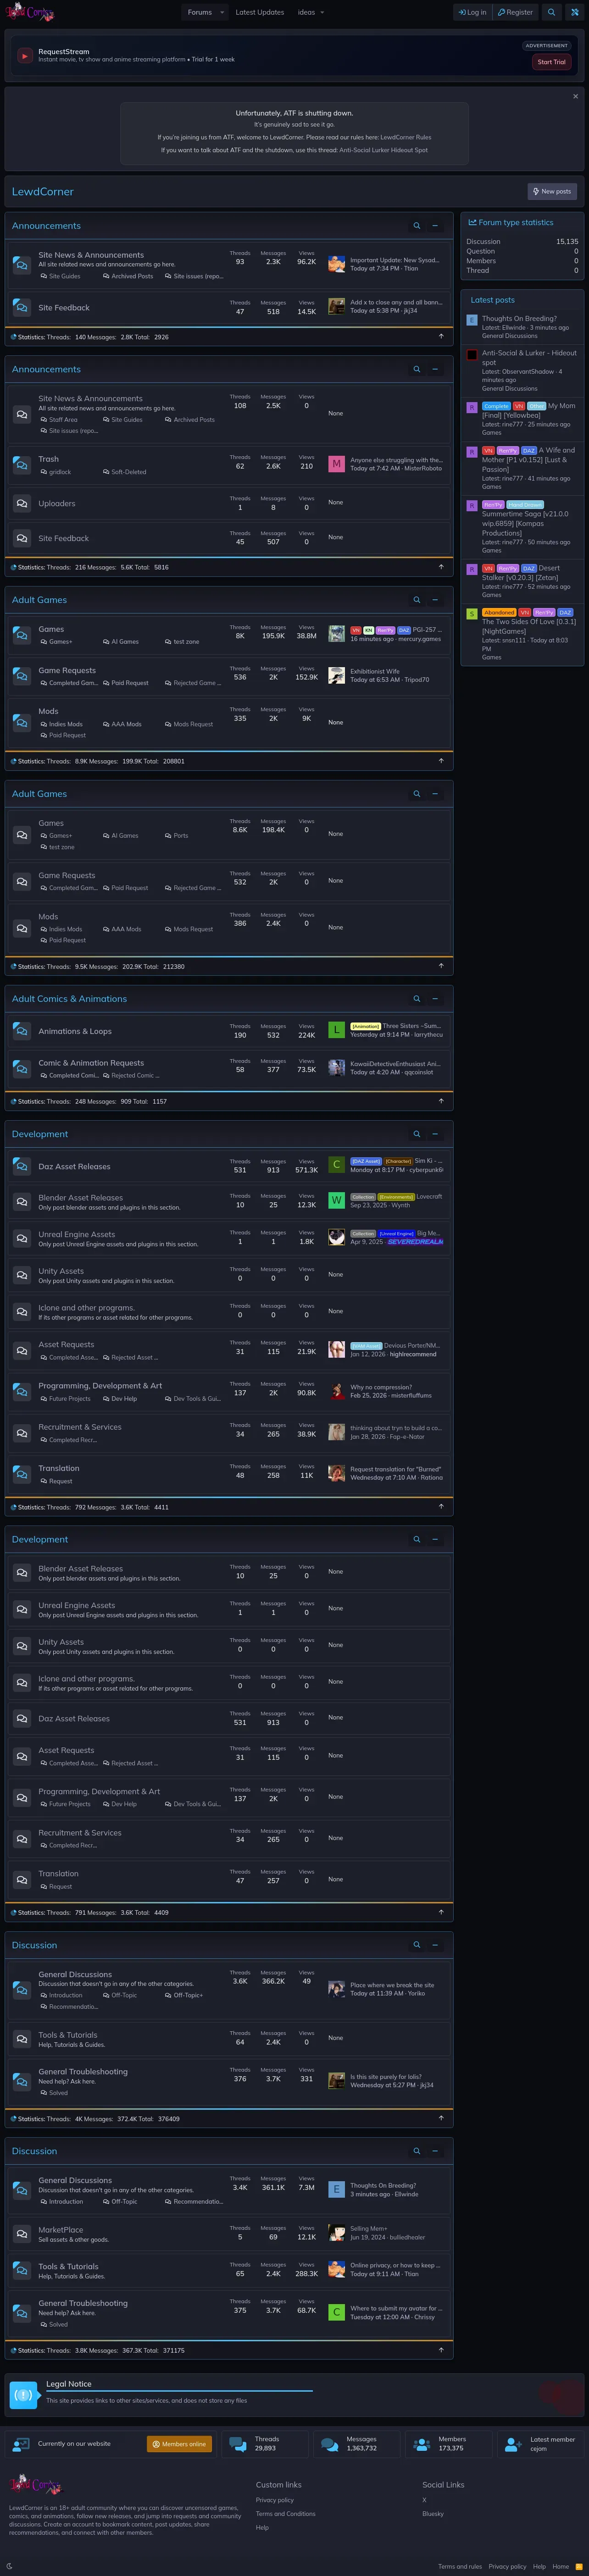Click forum icon for Site Feedback with 47 threads
The width and height of the screenshot is (589, 2576).
pyautogui.click(x=21, y=307)
